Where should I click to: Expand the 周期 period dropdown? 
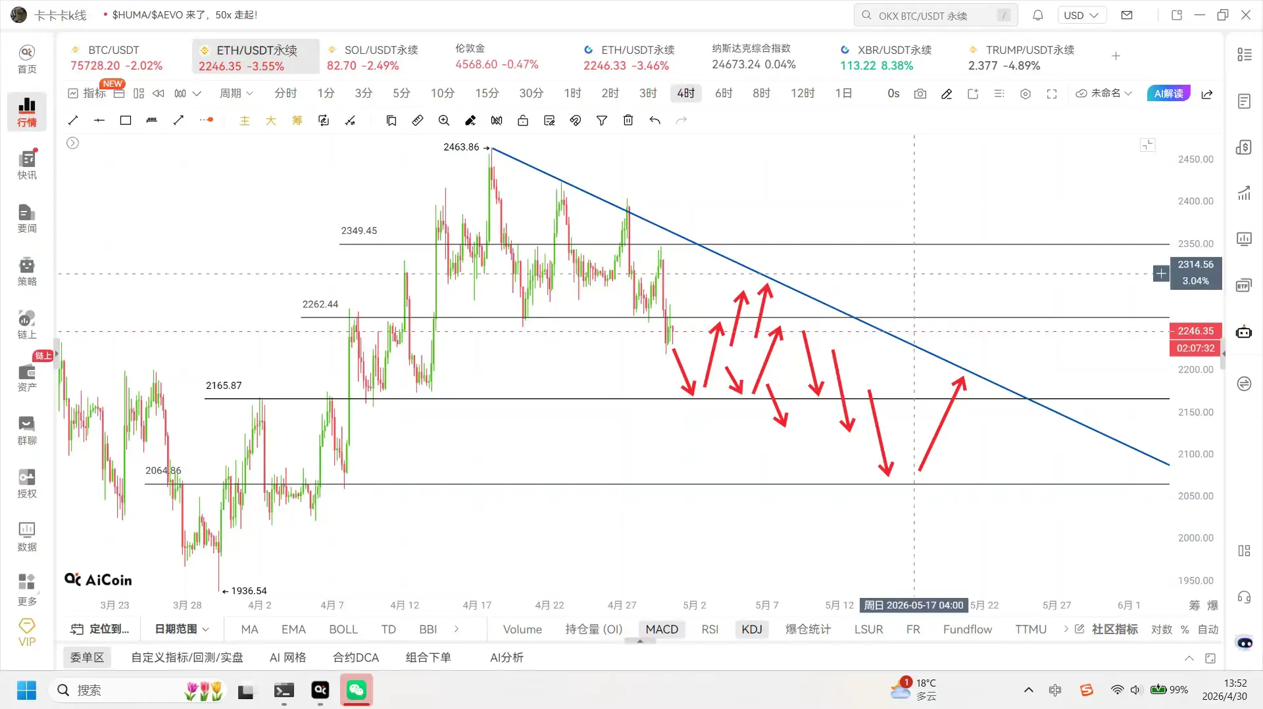[236, 93]
